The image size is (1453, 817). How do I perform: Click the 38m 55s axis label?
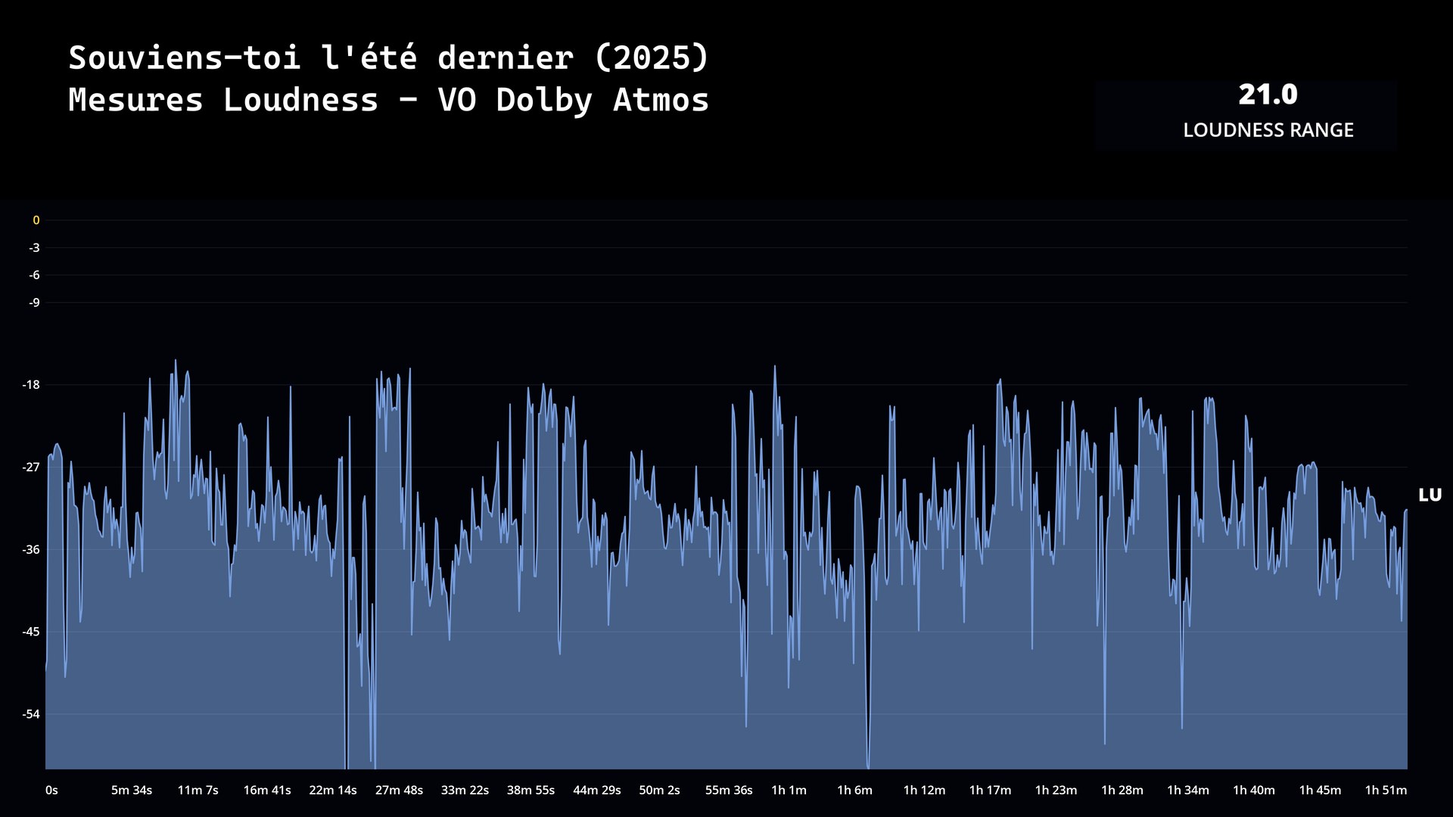(530, 790)
